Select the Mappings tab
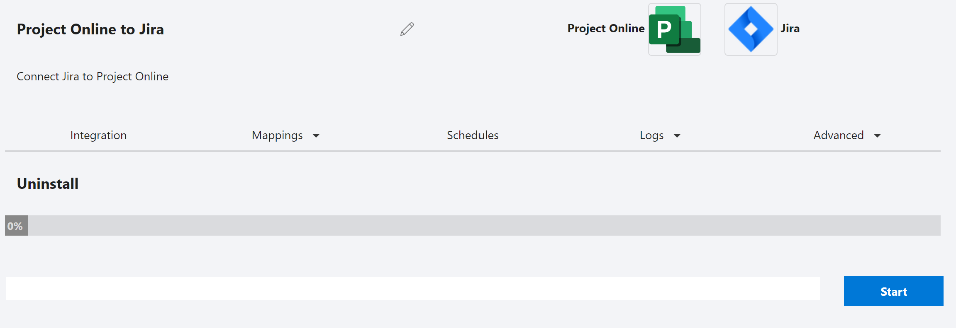 (277, 135)
